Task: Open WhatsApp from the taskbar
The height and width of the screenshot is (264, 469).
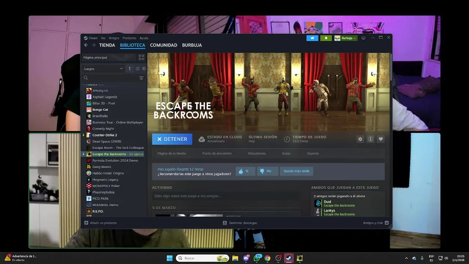Action: (x=257, y=258)
